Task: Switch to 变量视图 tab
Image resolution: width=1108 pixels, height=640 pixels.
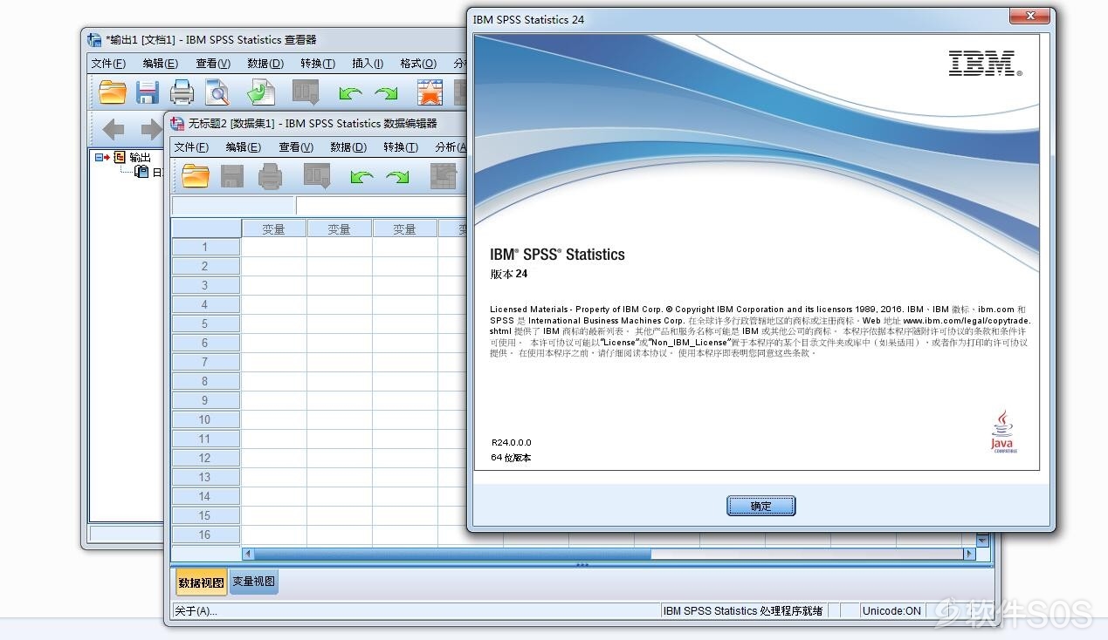Action: (x=254, y=582)
